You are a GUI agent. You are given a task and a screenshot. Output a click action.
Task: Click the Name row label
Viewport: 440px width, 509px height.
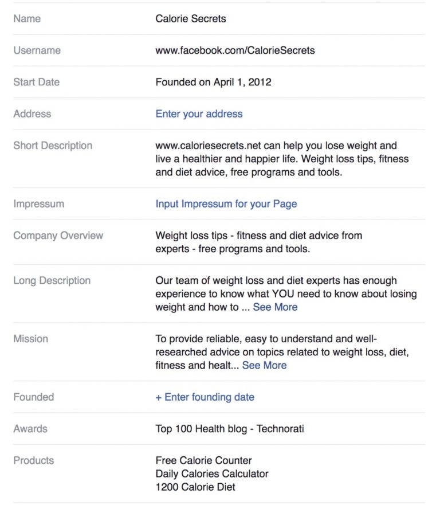pyautogui.click(x=27, y=18)
